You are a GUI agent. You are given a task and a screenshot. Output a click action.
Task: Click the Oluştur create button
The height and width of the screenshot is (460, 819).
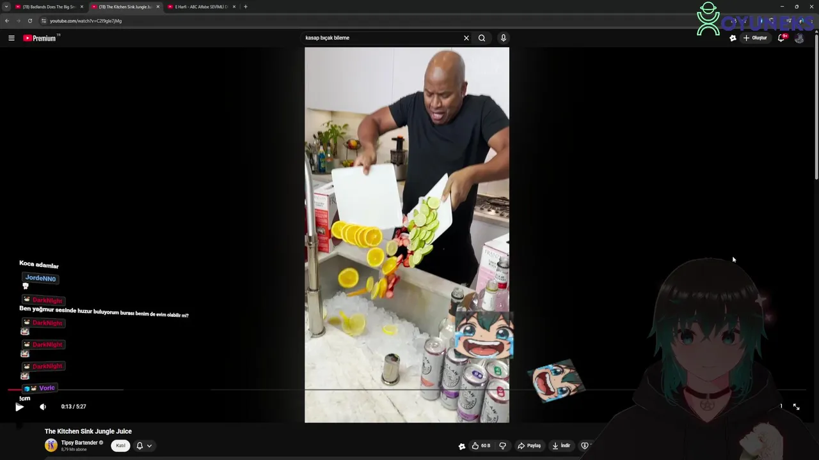(x=755, y=38)
